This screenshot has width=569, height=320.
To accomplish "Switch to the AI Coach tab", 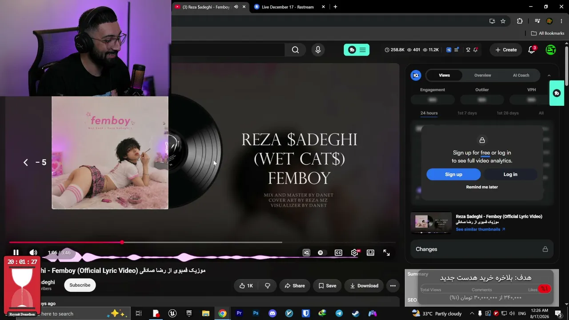I will 521,76.
